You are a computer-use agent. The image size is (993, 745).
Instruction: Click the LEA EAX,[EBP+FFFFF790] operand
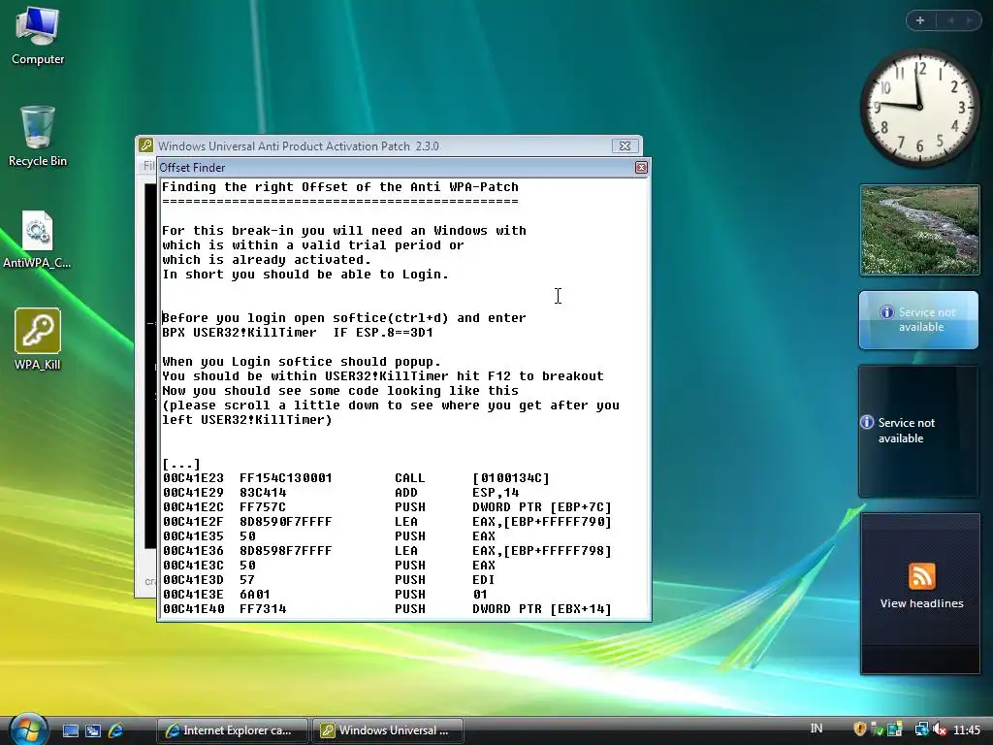click(x=541, y=522)
